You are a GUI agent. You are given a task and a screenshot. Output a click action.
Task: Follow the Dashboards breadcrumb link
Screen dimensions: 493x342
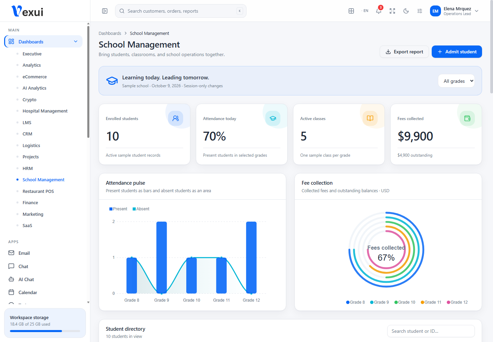(x=110, y=33)
